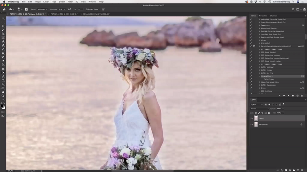307x172 pixels.
Task: Select the Crop tool
Action: [3, 34]
